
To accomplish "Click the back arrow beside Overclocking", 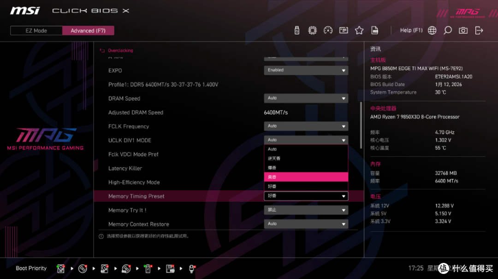I will coord(102,51).
